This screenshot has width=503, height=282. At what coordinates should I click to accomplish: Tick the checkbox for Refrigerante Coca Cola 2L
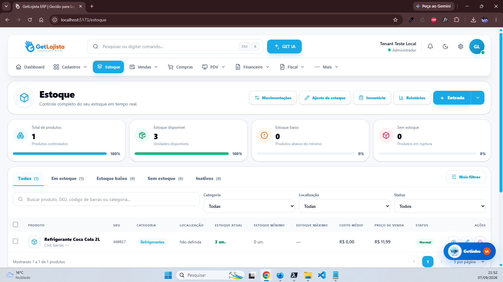click(15, 241)
